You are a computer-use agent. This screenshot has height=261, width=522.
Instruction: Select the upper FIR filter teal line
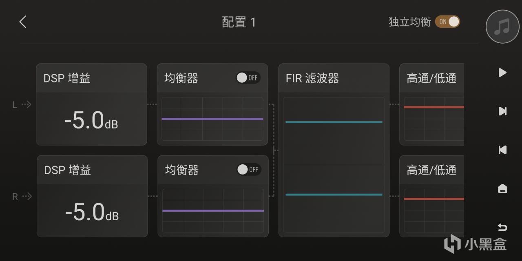tap(334, 122)
